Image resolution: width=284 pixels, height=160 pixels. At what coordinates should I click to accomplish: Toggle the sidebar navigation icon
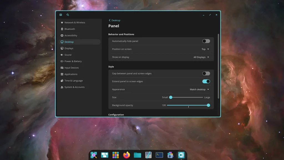(x=61, y=15)
